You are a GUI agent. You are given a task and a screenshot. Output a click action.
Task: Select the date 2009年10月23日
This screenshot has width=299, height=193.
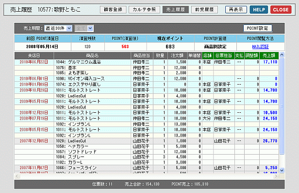34,90
